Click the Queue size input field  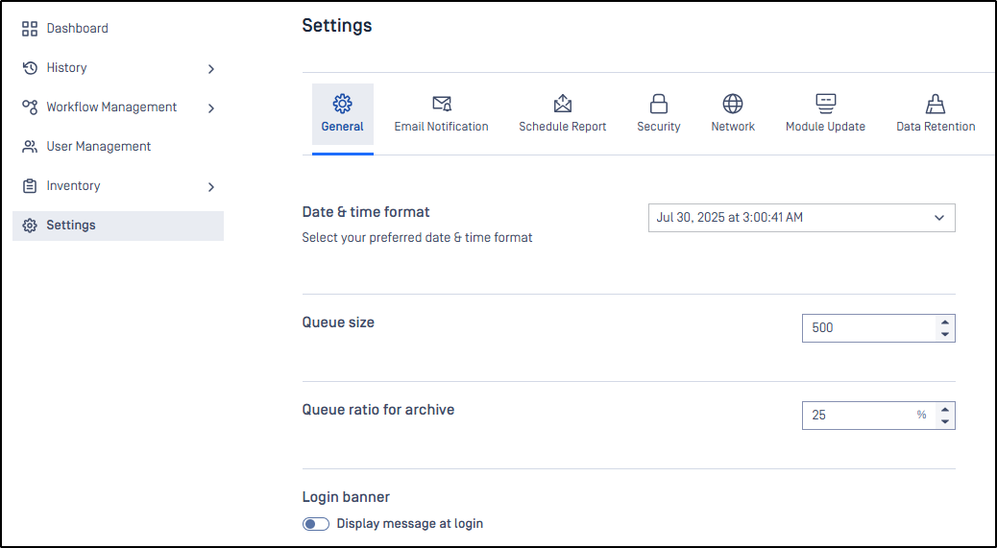click(868, 328)
